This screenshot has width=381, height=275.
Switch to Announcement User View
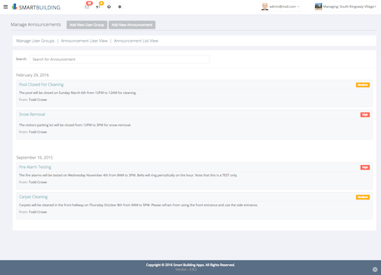tap(84, 41)
